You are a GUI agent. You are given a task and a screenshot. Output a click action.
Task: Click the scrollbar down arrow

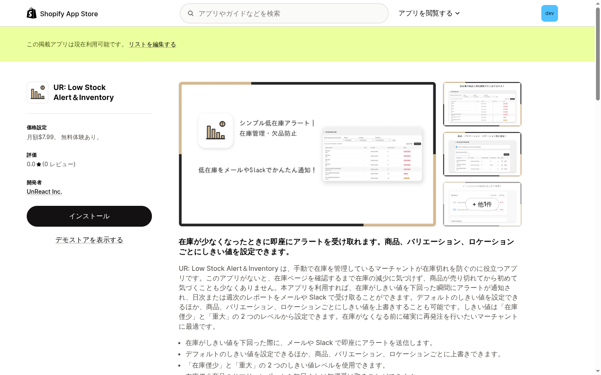click(598, 371)
